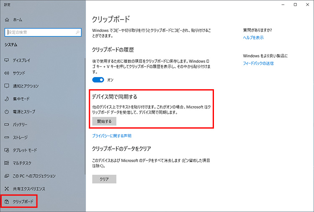Click the ストレージ drive icon
314x212 pixels.
click(7, 137)
